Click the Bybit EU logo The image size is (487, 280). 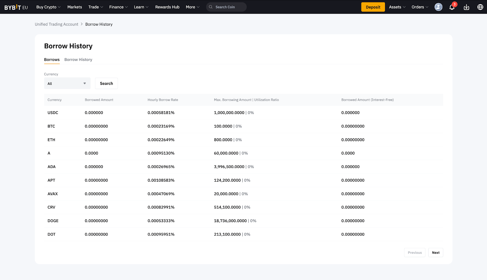pyautogui.click(x=16, y=7)
